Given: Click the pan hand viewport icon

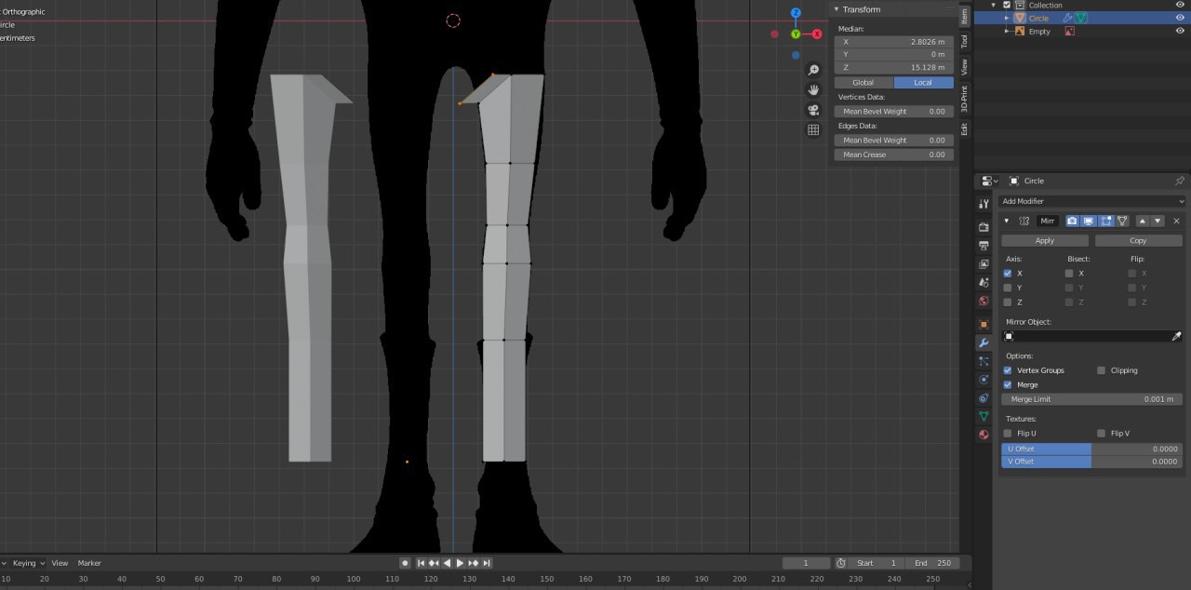Looking at the screenshot, I should (x=813, y=90).
